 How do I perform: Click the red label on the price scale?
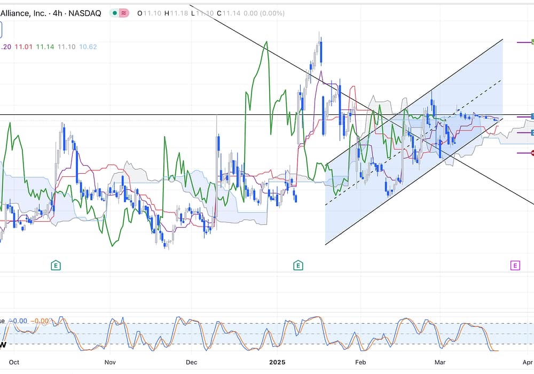[531, 153]
